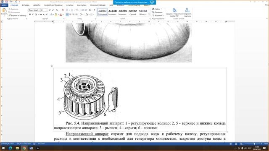Click Request Signatures (Запросить подписи) button
Viewport: 269px width, 151px height.
coord(187,13)
